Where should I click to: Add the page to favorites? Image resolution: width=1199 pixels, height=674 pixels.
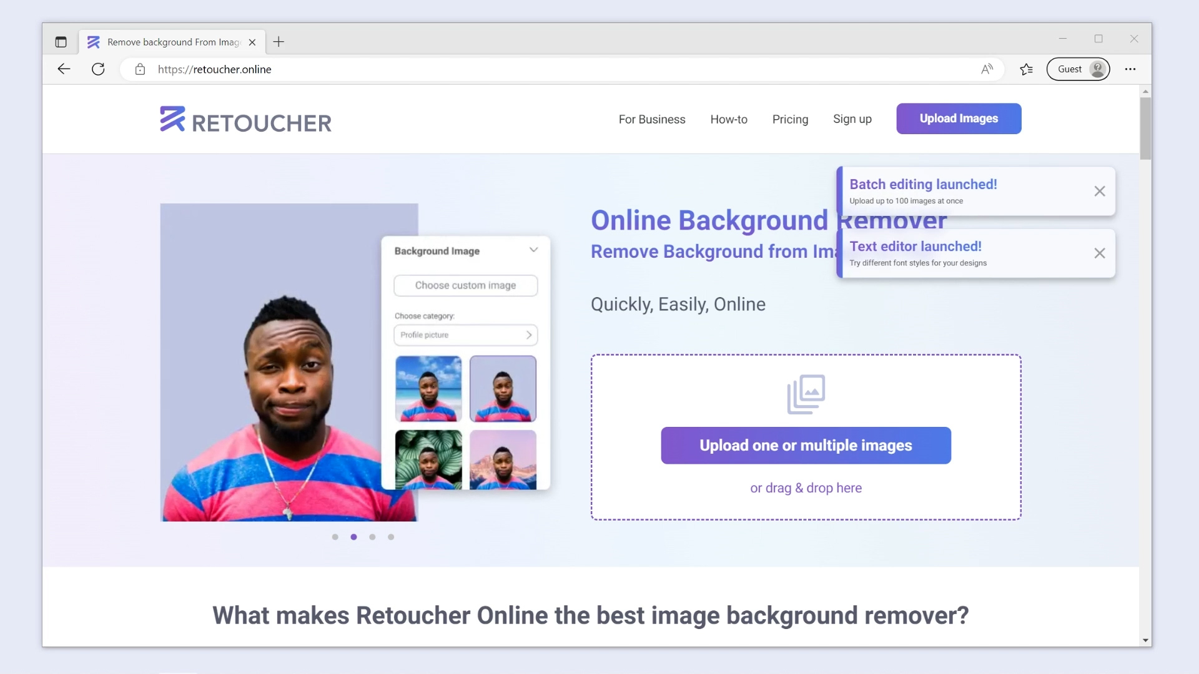1026,69
